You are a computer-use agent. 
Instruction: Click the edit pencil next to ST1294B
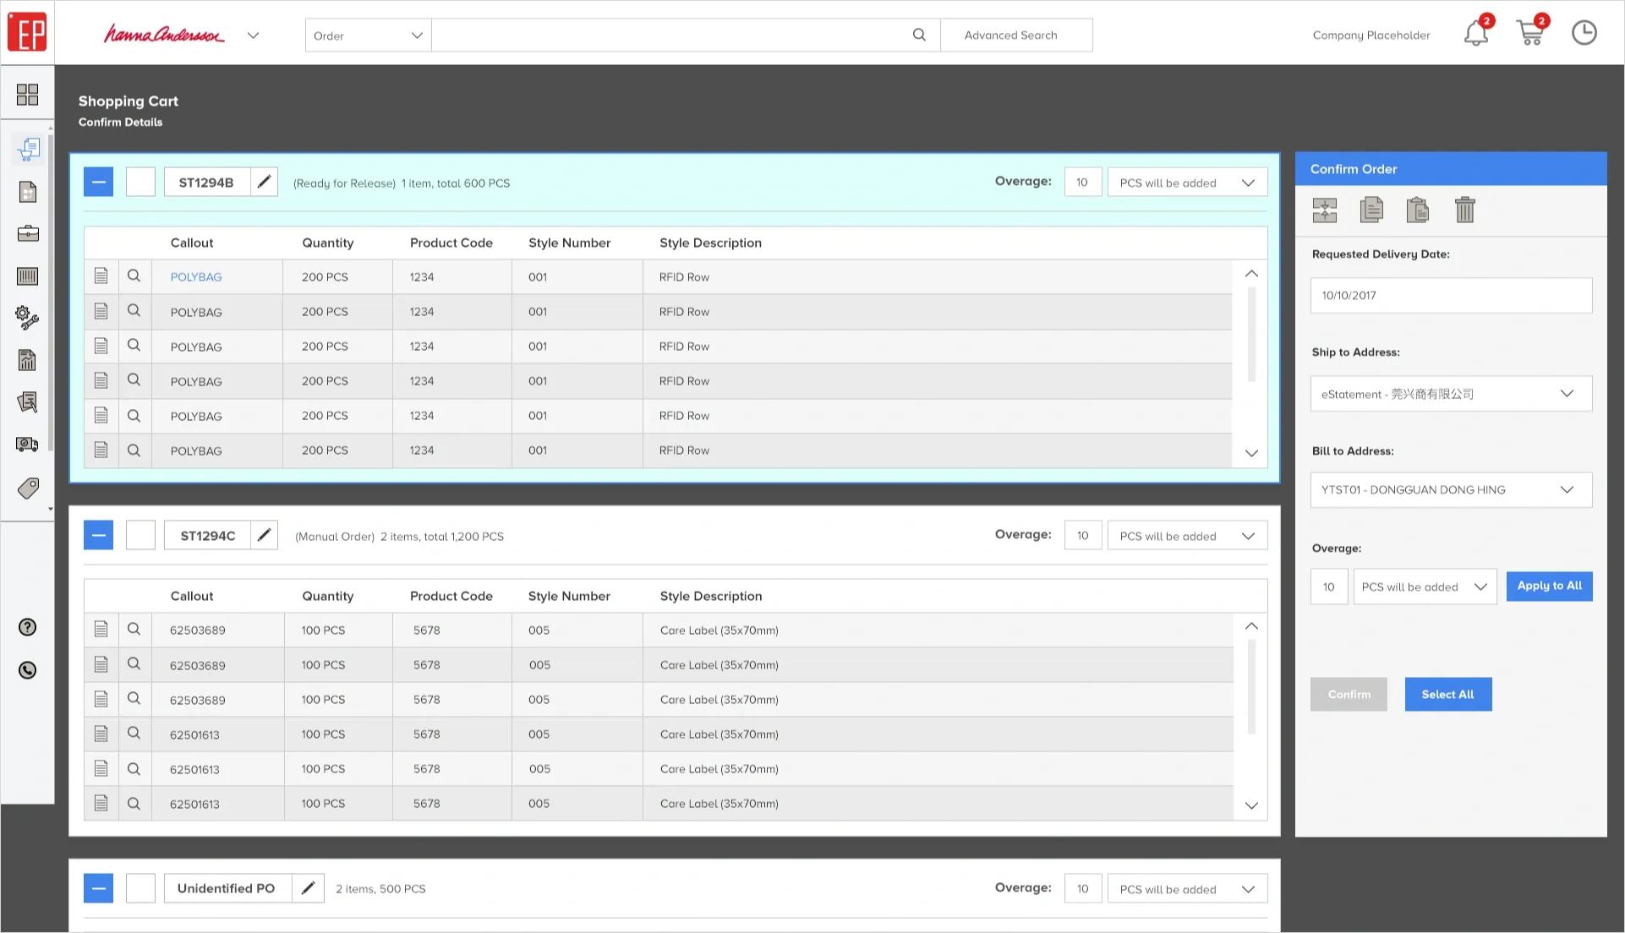click(264, 182)
